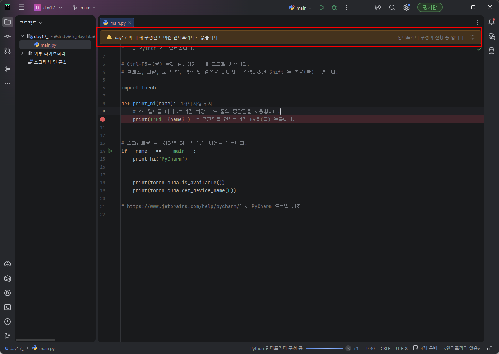
Task: Toggle the read-only lock icon
Action: [x=490, y=348]
